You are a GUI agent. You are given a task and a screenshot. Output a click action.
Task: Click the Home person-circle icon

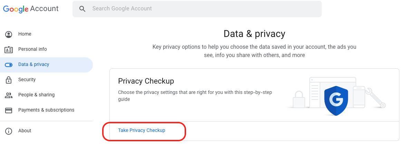click(9, 34)
